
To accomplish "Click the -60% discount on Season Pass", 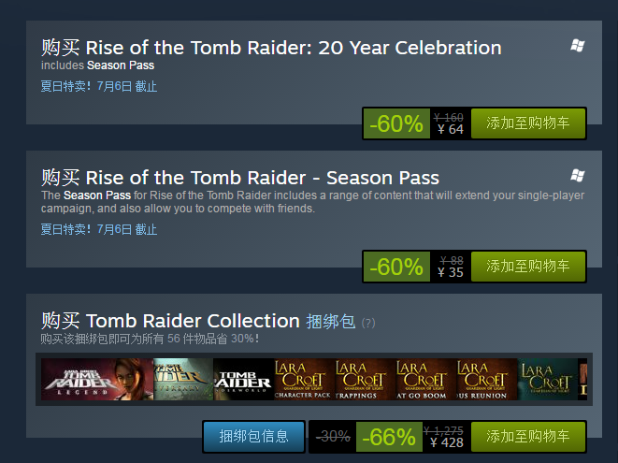I will [x=396, y=267].
